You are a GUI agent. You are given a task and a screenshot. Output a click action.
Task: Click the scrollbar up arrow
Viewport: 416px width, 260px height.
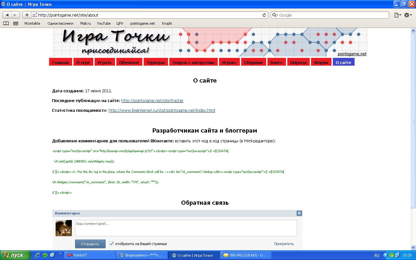(413, 31)
